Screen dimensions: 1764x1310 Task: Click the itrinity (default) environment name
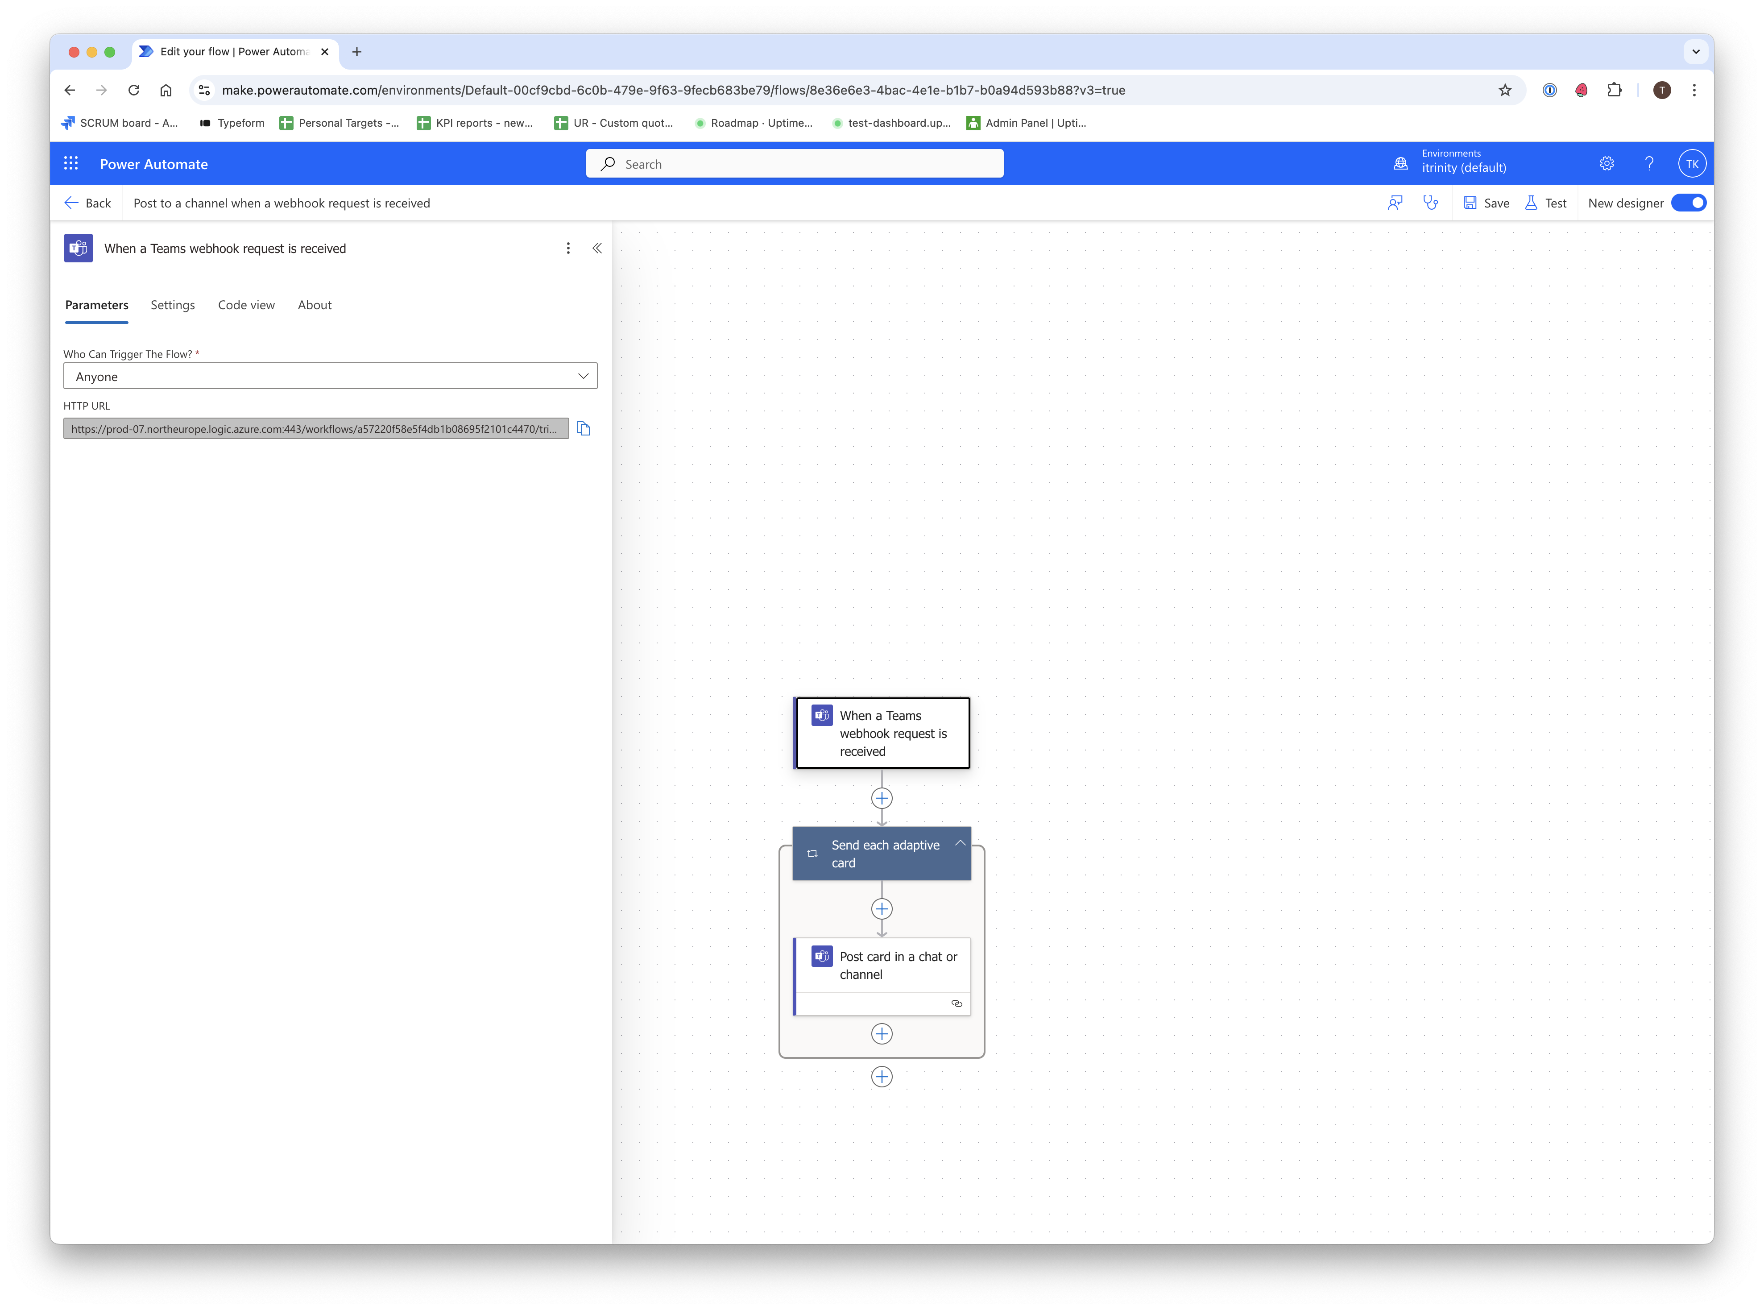click(x=1463, y=168)
